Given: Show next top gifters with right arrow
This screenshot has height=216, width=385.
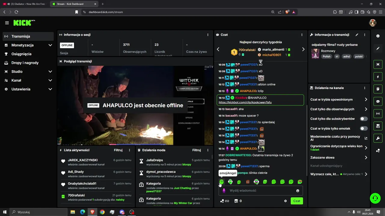Looking at the screenshot, I should [303, 49].
